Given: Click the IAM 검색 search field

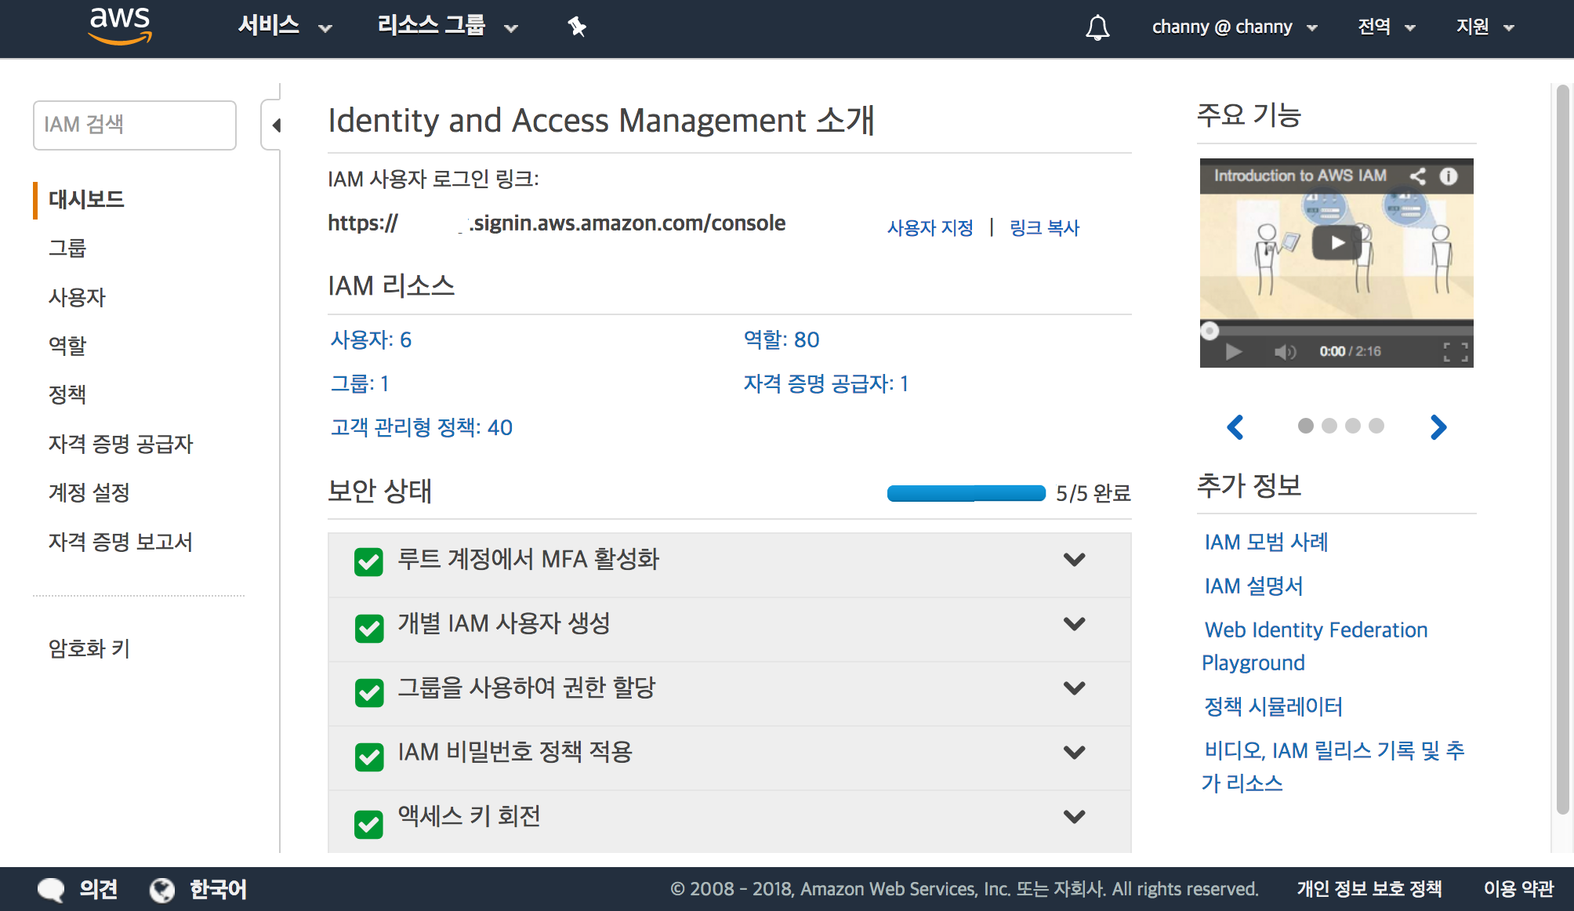Looking at the screenshot, I should (135, 125).
